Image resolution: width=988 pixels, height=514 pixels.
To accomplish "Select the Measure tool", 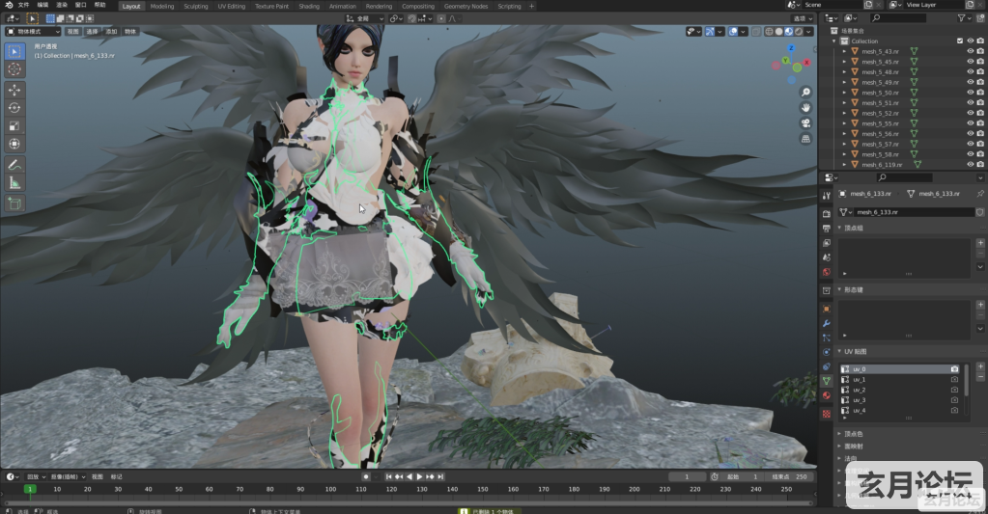I will [x=14, y=183].
